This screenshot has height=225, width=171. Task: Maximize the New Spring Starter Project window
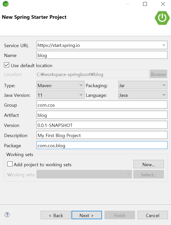point(145,4)
